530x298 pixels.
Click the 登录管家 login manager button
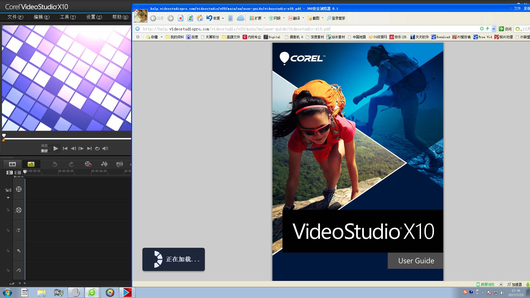336,18
